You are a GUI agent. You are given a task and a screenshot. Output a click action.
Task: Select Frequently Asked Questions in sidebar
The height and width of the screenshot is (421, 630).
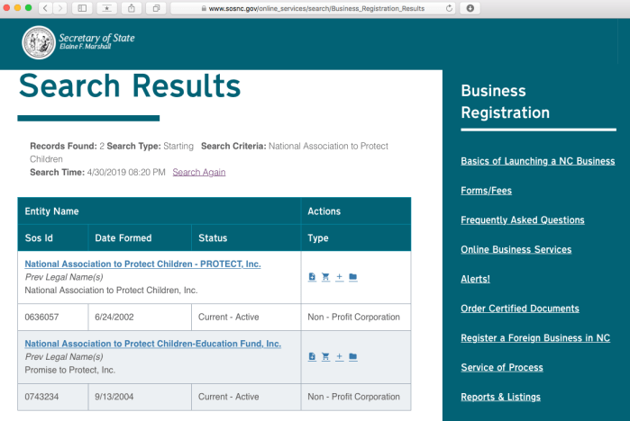[x=522, y=220]
